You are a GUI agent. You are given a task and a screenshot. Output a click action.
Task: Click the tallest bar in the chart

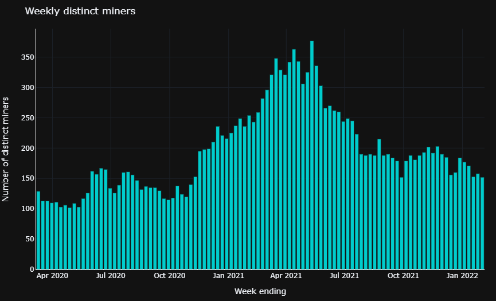pos(312,155)
